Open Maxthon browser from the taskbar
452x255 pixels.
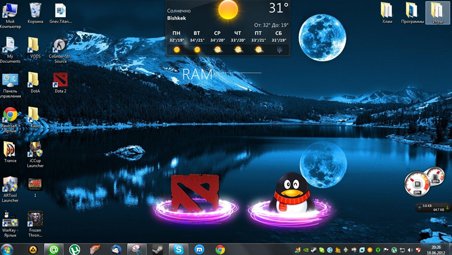199,250
